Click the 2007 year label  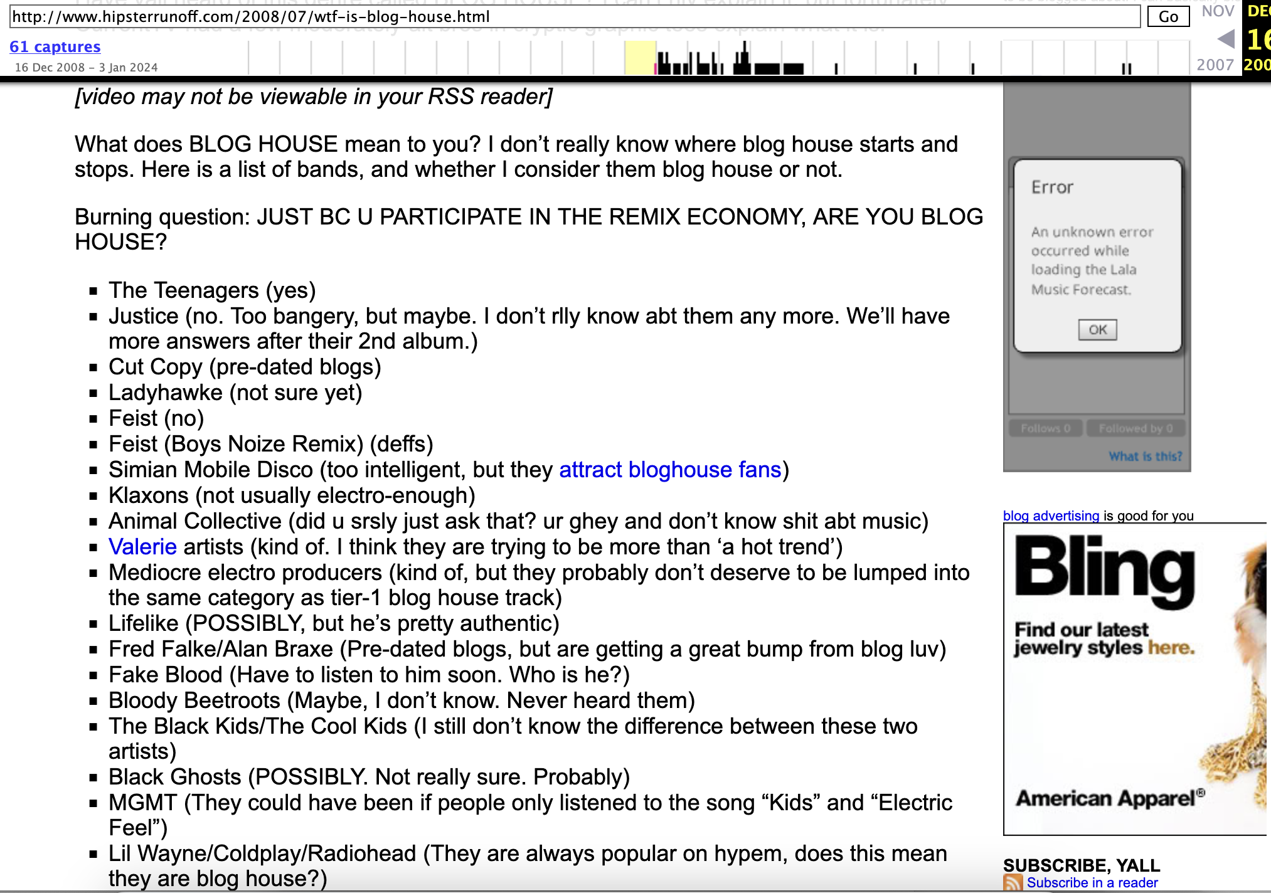tap(1215, 65)
